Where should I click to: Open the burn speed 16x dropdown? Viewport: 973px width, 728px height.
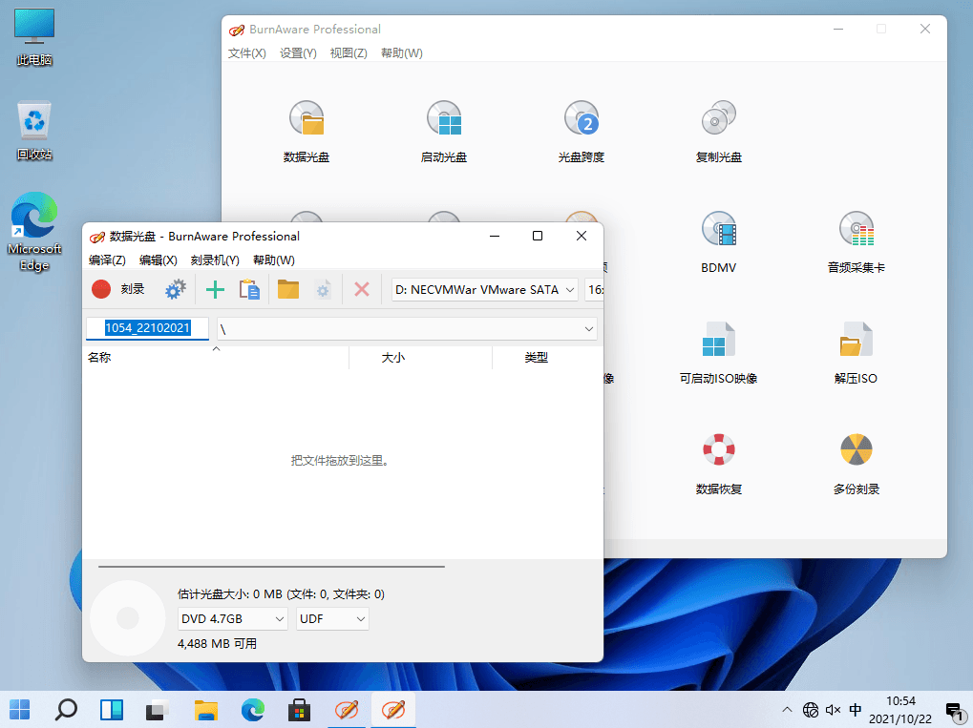[595, 290]
